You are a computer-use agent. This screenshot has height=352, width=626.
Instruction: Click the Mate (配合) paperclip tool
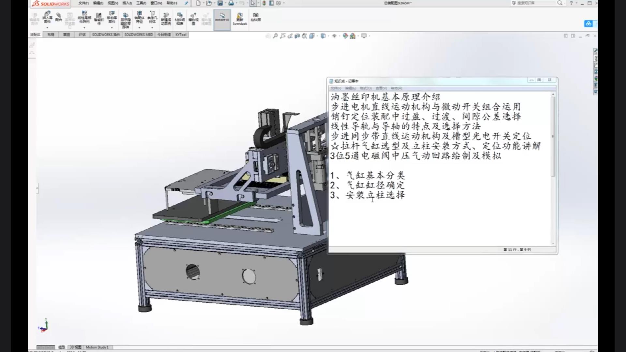(x=59, y=17)
